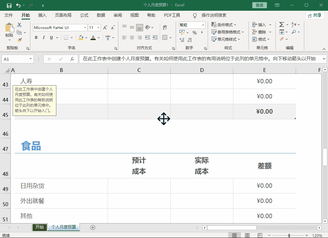Click the 登录 button
This screenshot has height=238, width=328.
[260, 5]
